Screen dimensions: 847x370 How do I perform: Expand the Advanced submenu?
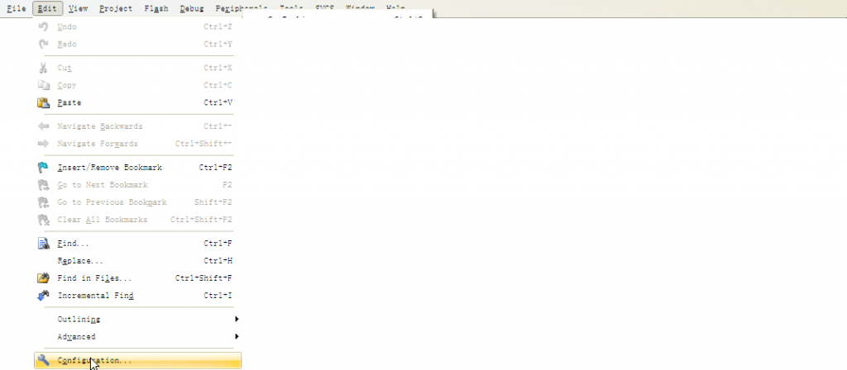(138, 337)
